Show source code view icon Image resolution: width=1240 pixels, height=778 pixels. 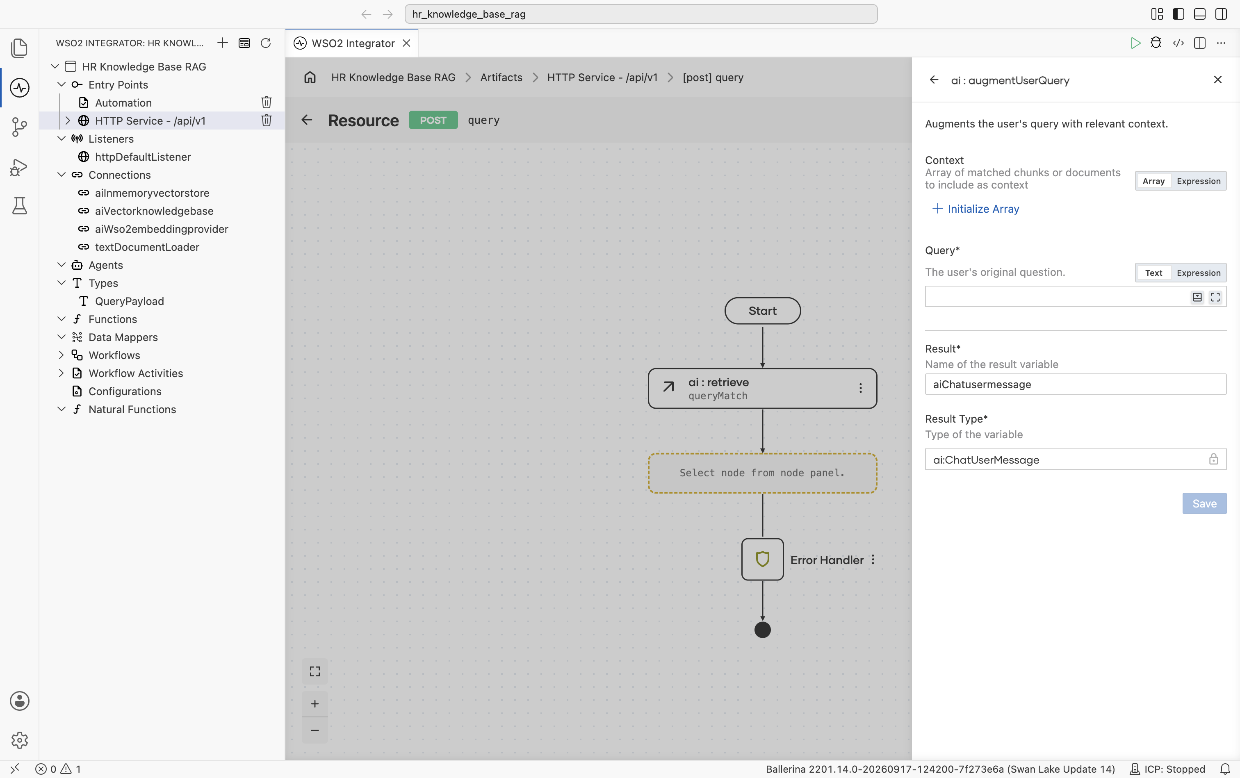tap(1178, 43)
